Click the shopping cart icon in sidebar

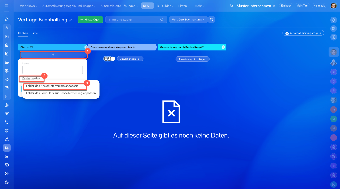tap(7, 122)
